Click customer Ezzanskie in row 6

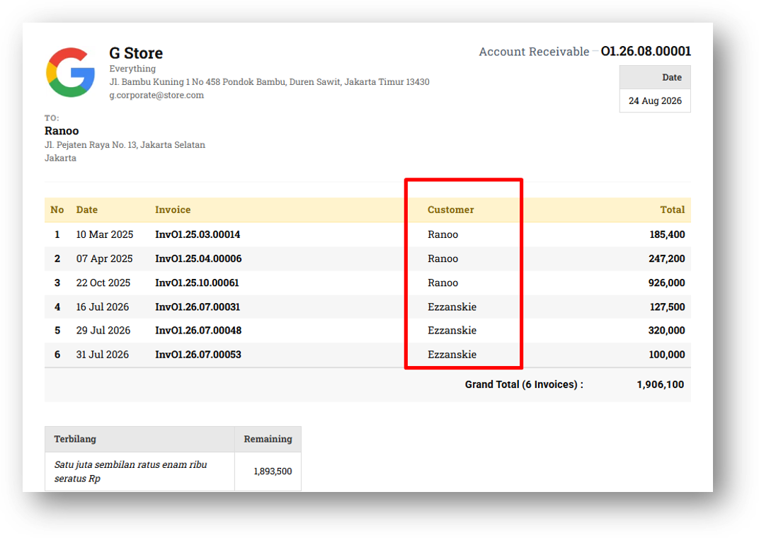click(452, 355)
